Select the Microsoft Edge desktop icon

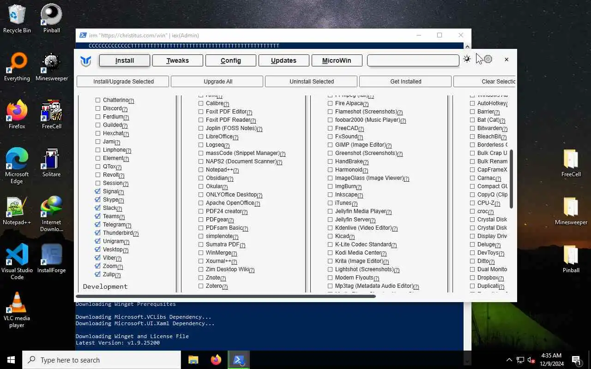(x=17, y=166)
